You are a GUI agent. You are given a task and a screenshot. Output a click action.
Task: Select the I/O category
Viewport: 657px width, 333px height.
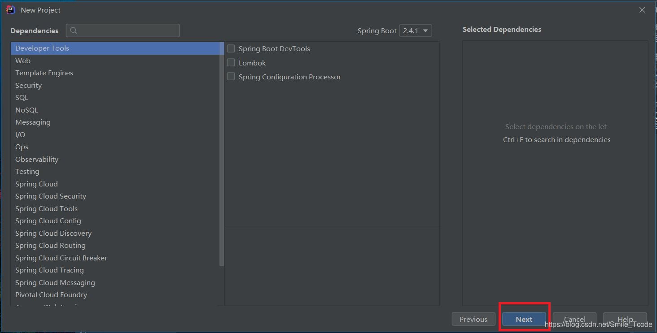click(x=115, y=134)
